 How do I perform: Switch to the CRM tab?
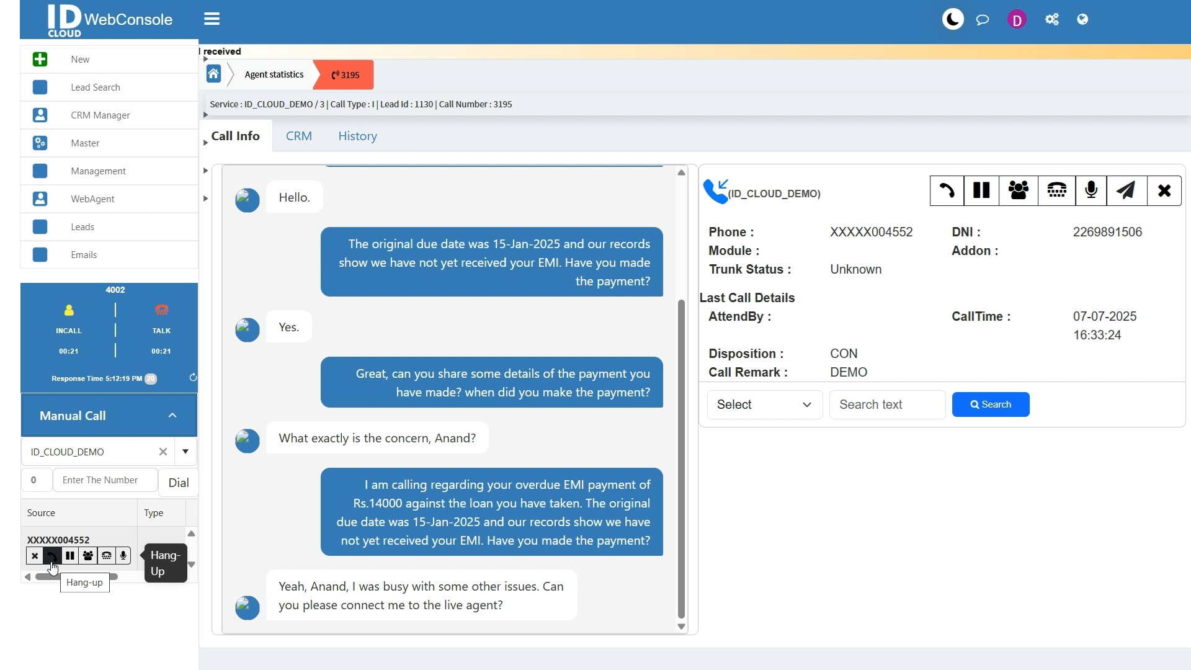pyautogui.click(x=299, y=136)
